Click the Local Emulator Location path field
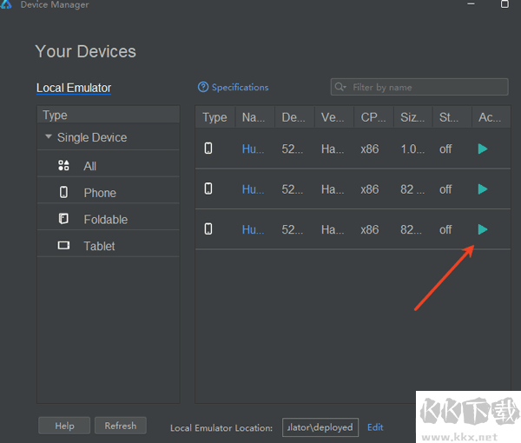The width and height of the screenshot is (521, 443). tap(320, 427)
